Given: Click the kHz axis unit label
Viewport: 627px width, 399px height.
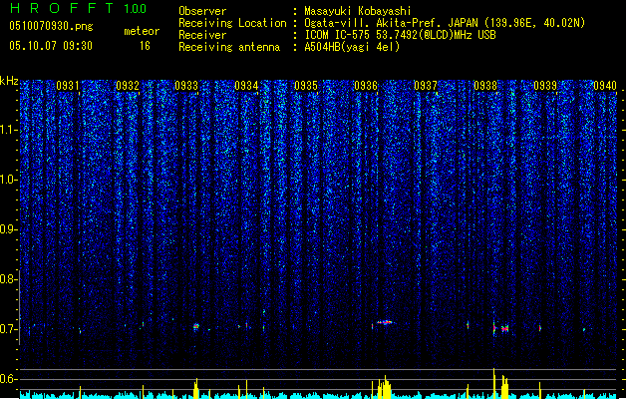Looking at the screenshot, I should pyautogui.click(x=9, y=81).
